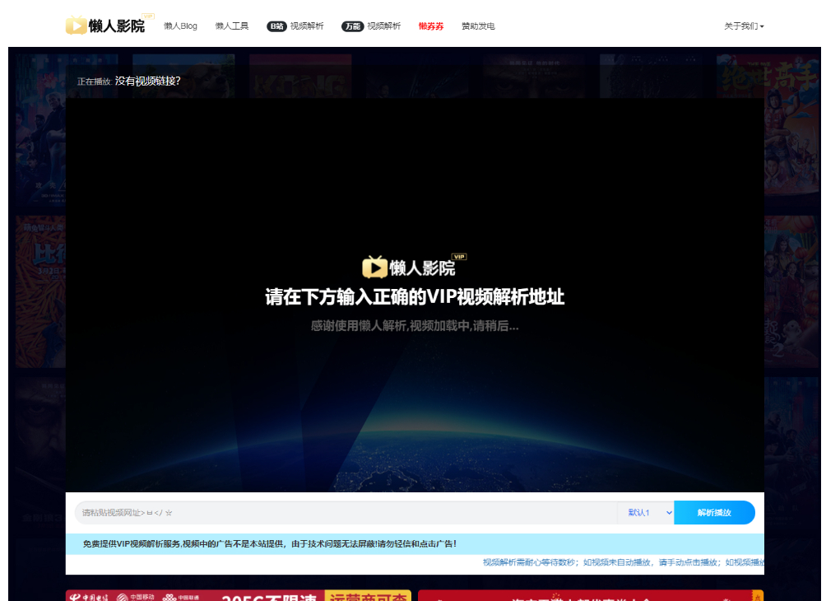Open the red 懒券券 link

431,26
